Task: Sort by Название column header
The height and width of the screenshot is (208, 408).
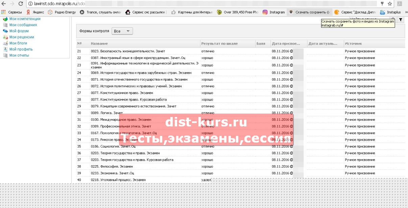Action: coord(99,43)
